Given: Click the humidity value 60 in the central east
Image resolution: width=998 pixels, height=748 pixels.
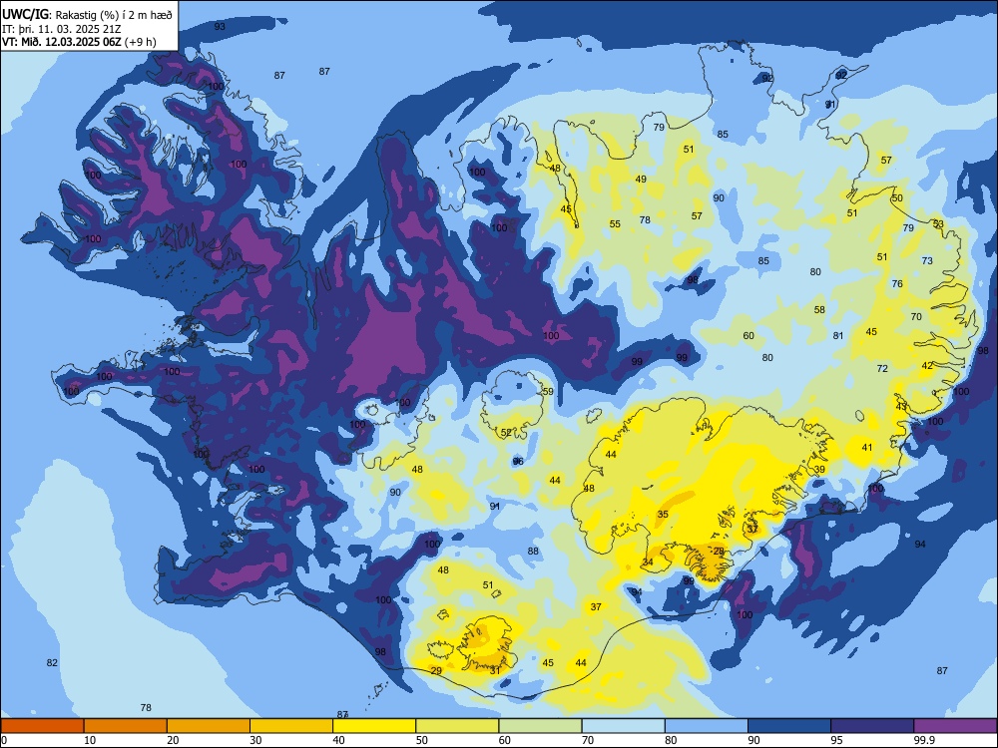Looking at the screenshot, I should (x=748, y=336).
